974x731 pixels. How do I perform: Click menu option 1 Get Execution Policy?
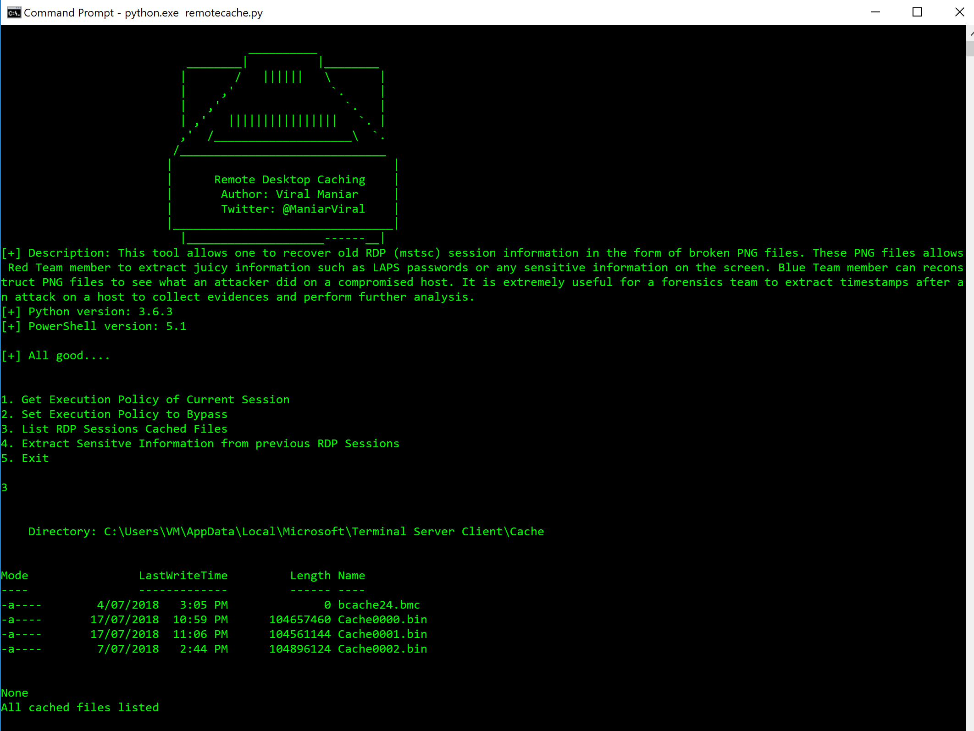pyautogui.click(x=145, y=400)
